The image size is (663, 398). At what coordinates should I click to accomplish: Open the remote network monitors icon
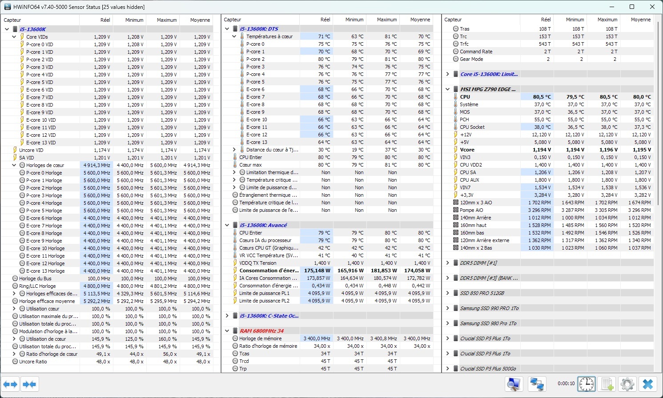pos(537,384)
